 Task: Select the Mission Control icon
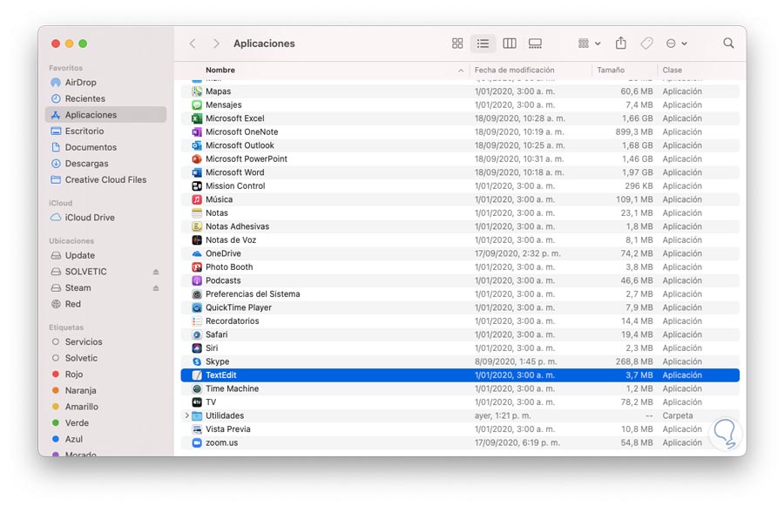click(x=197, y=186)
